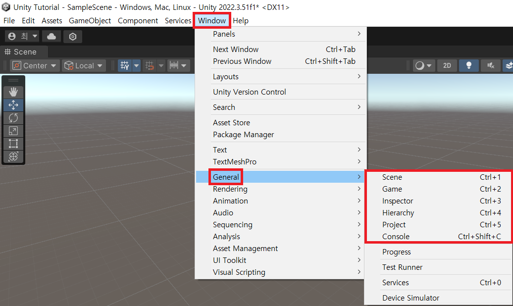Toggle 2D view mode
This screenshot has height=306, width=513.
tap(447, 66)
